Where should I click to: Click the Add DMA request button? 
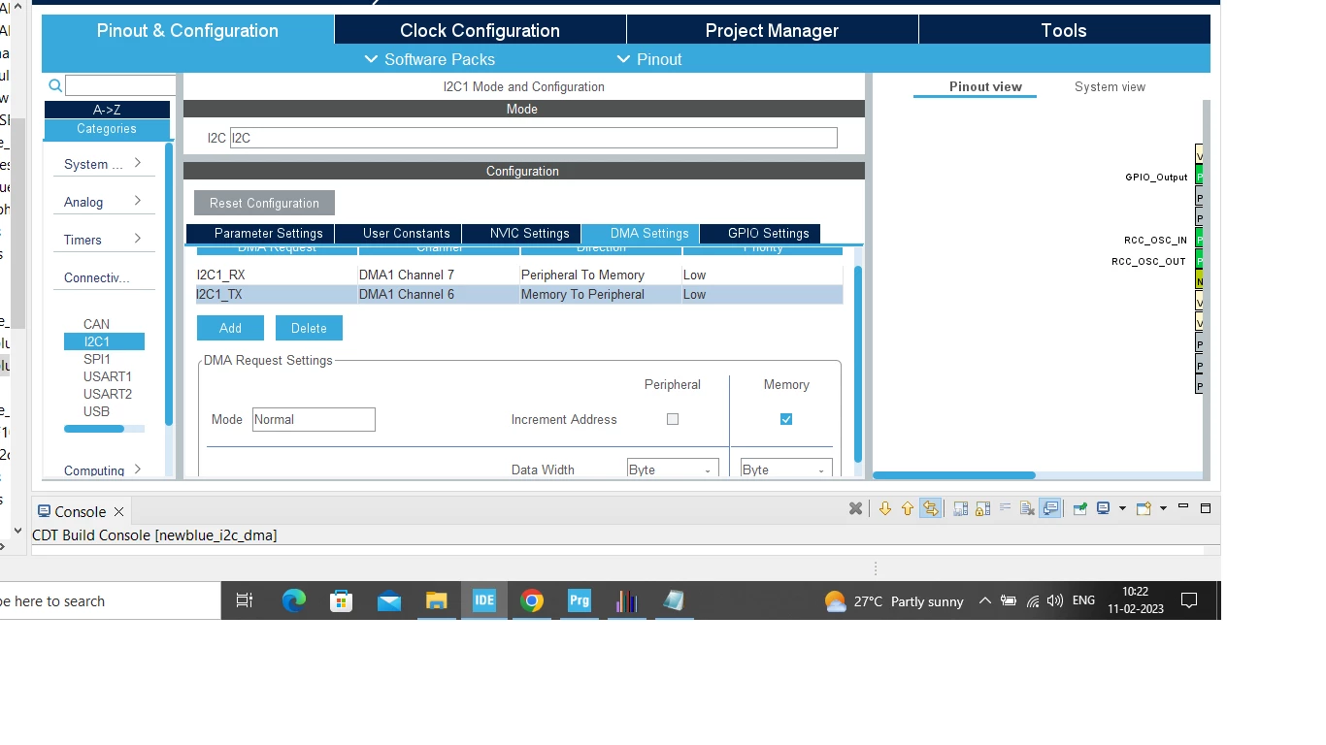(x=230, y=328)
